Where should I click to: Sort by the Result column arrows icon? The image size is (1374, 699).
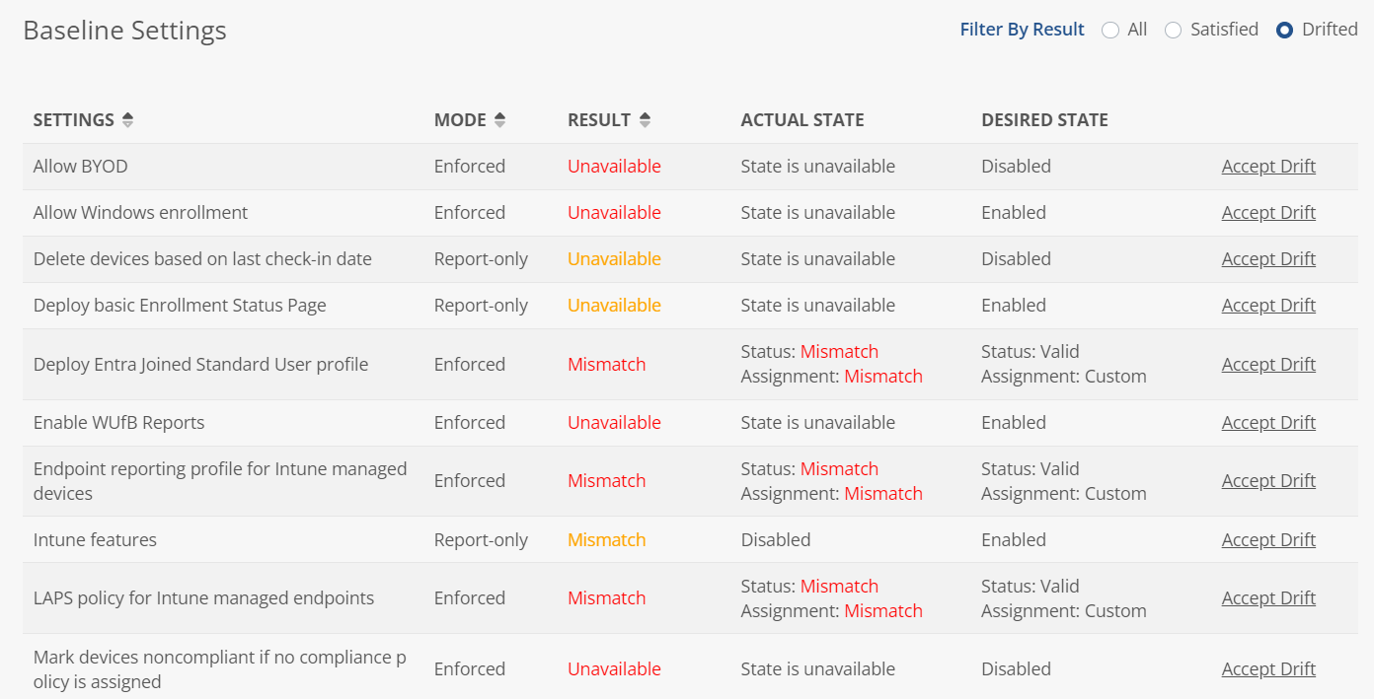click(x=645, y=120)
